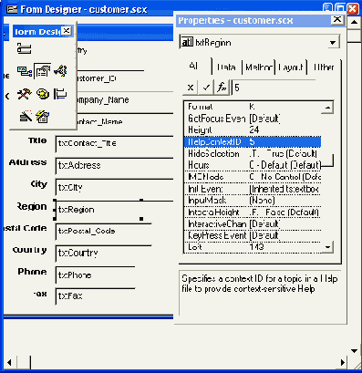Cancel the property edit with X button
Screen dimensions: 362x373
(x=191, y=88)
